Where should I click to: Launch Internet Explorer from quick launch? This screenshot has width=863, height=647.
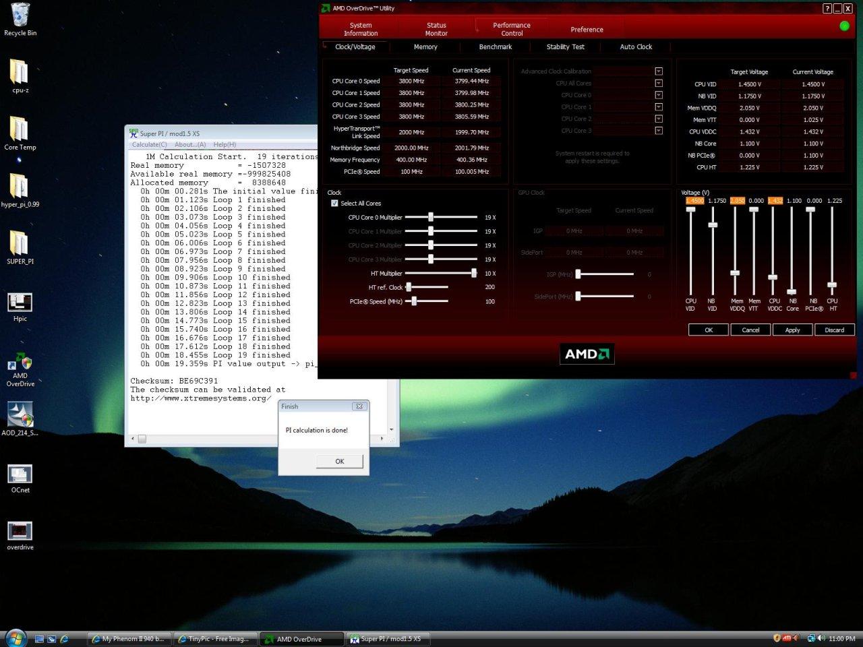[x=64, y=639]
